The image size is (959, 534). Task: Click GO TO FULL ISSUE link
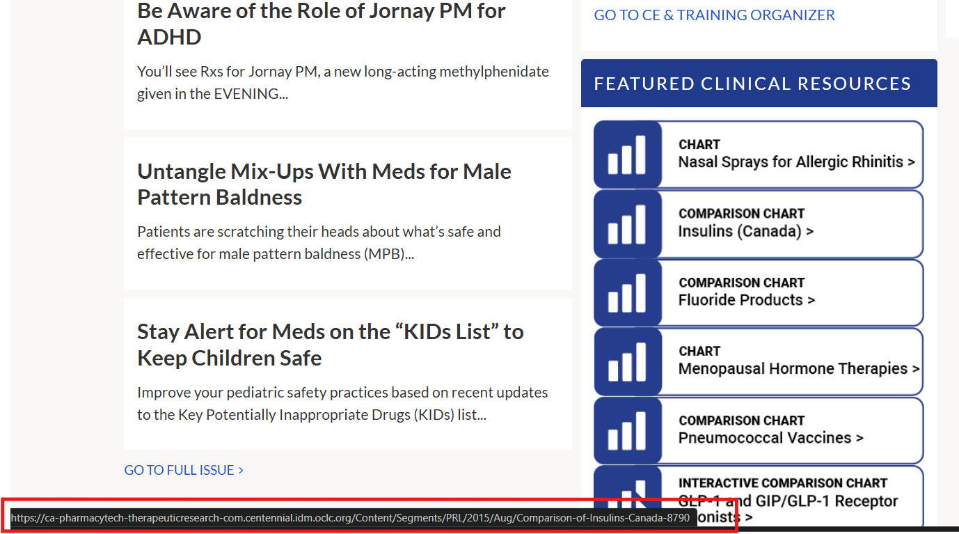(184, 470)
